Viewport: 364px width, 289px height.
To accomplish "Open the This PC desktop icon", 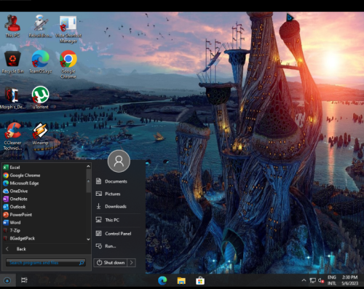I will coord(12,26).
